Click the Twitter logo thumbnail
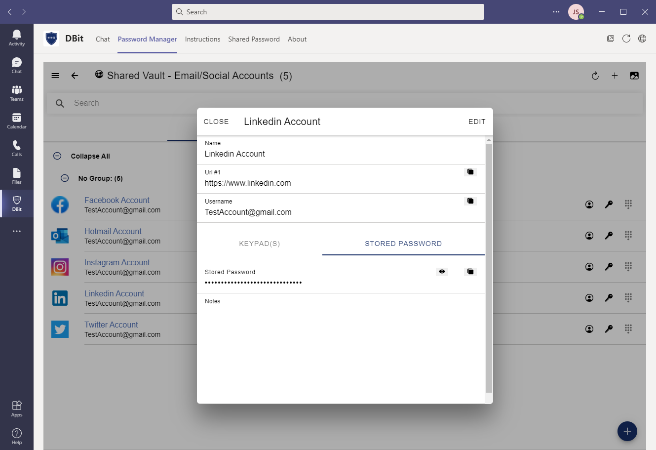Screen dimensions: 656x450 [60, 329]
